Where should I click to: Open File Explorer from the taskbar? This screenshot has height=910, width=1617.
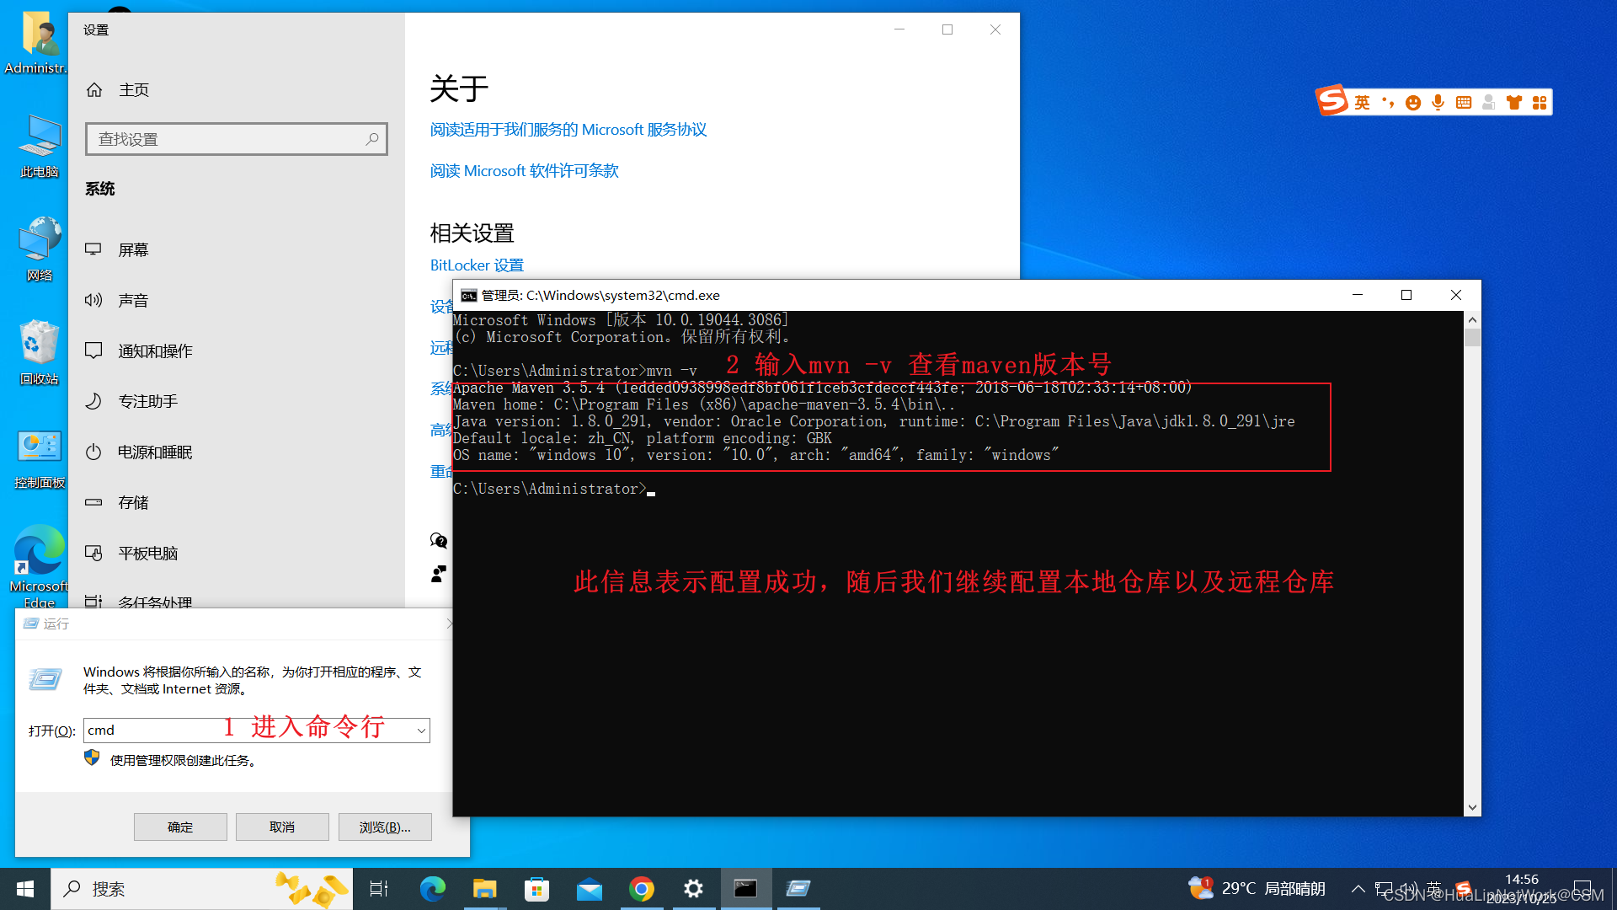[485, 889]
